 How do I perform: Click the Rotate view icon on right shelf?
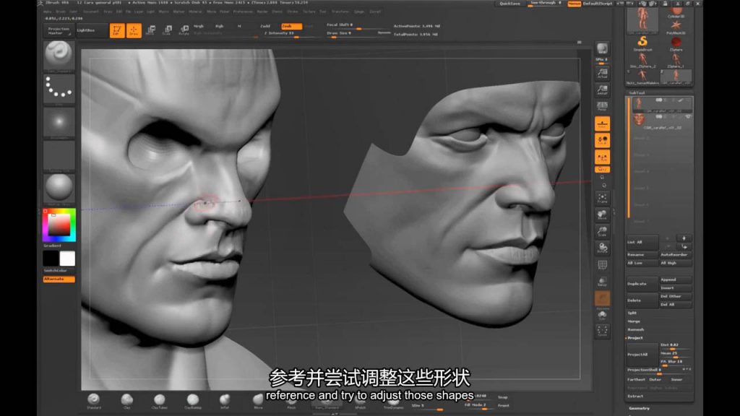(602, 248)
